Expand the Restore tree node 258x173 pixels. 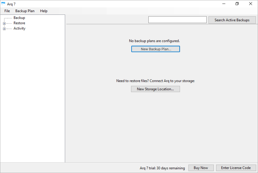pyautogui.click(x=4, y=23)
